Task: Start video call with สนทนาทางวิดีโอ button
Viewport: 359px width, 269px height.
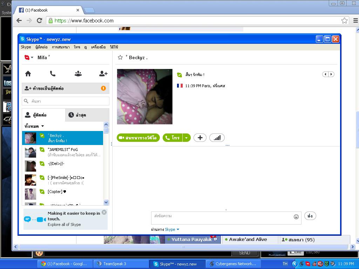Action: (138, 138)
